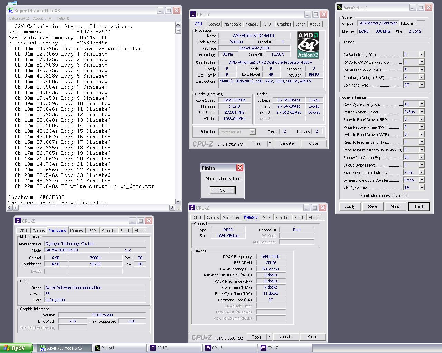Image resolution: width=442 pixels, height=353 pixels.
Task: Click the Super PI horizontal scrollbar right arrow
Action: (172, 208)
